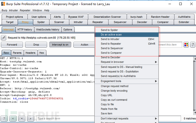This screenshot has width=196, height=123.
Task: Expand Don't intercept requests submenu
Action: [x=126, y=118]
